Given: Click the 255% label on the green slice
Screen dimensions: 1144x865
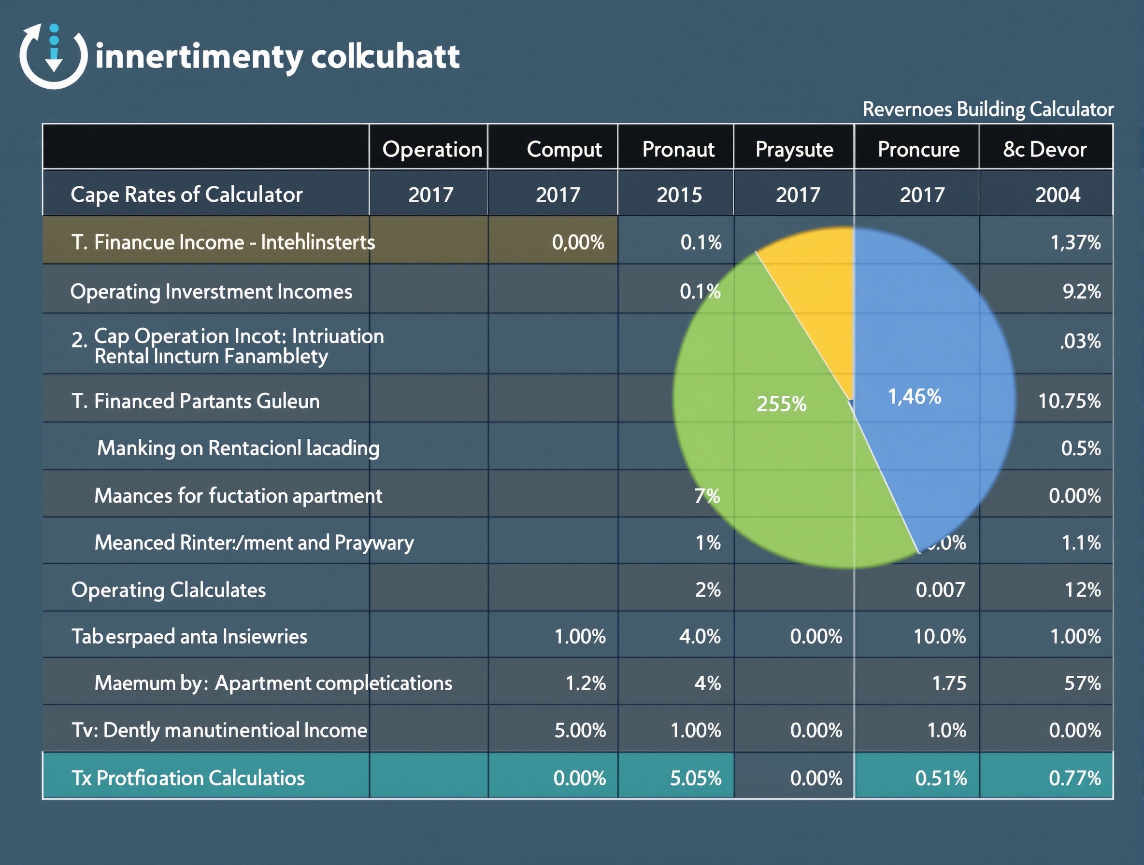Looking at the screenshot, I should (782, 405).
